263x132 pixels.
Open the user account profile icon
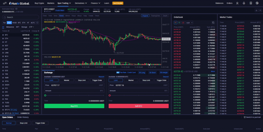coord(237,3)
